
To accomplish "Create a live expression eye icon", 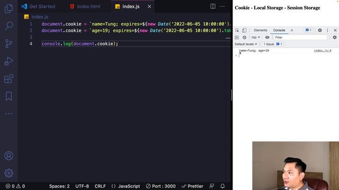I will [267, 37].
